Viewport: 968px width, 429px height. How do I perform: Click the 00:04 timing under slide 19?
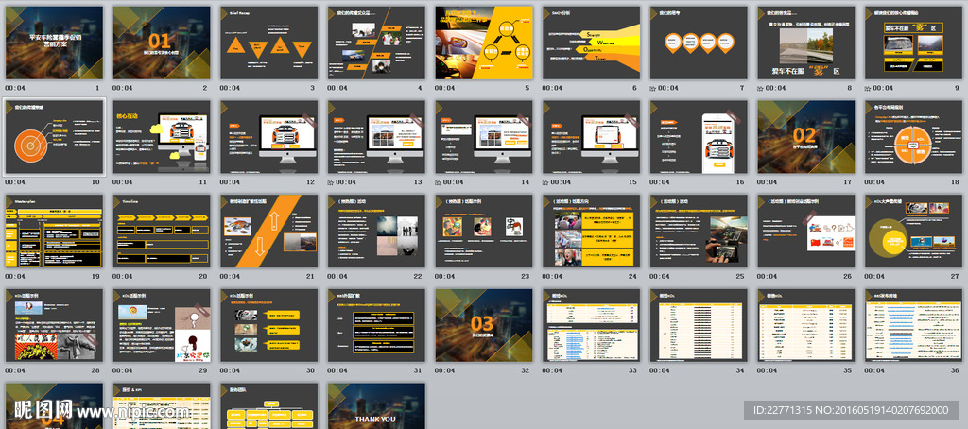(15, 277)
